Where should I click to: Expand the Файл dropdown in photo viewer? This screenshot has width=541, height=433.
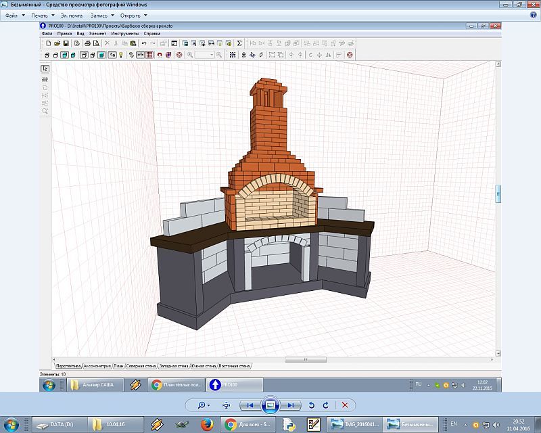point(15,15)
